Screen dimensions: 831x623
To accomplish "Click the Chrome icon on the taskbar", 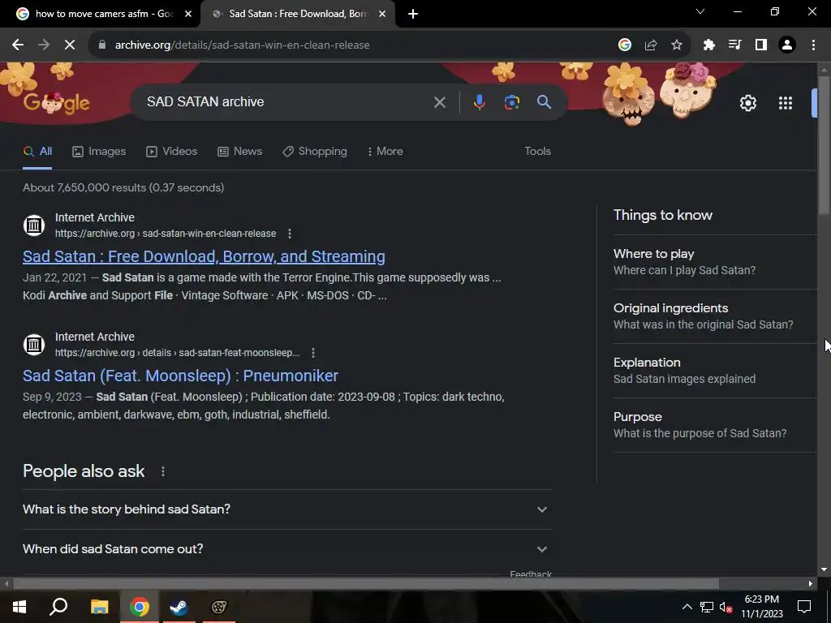I will point(140,607).
